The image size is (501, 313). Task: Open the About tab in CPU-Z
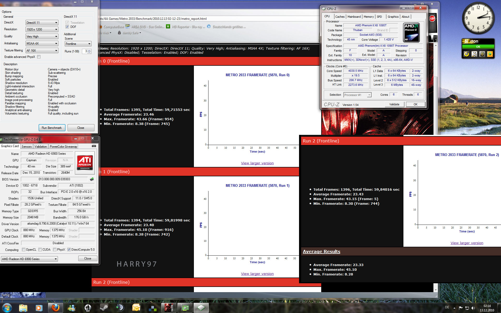coord(405,17)
